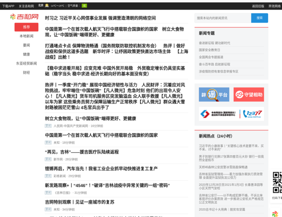Click the 搜索 search button
This screenshot has height=217, width=282.
259,18
